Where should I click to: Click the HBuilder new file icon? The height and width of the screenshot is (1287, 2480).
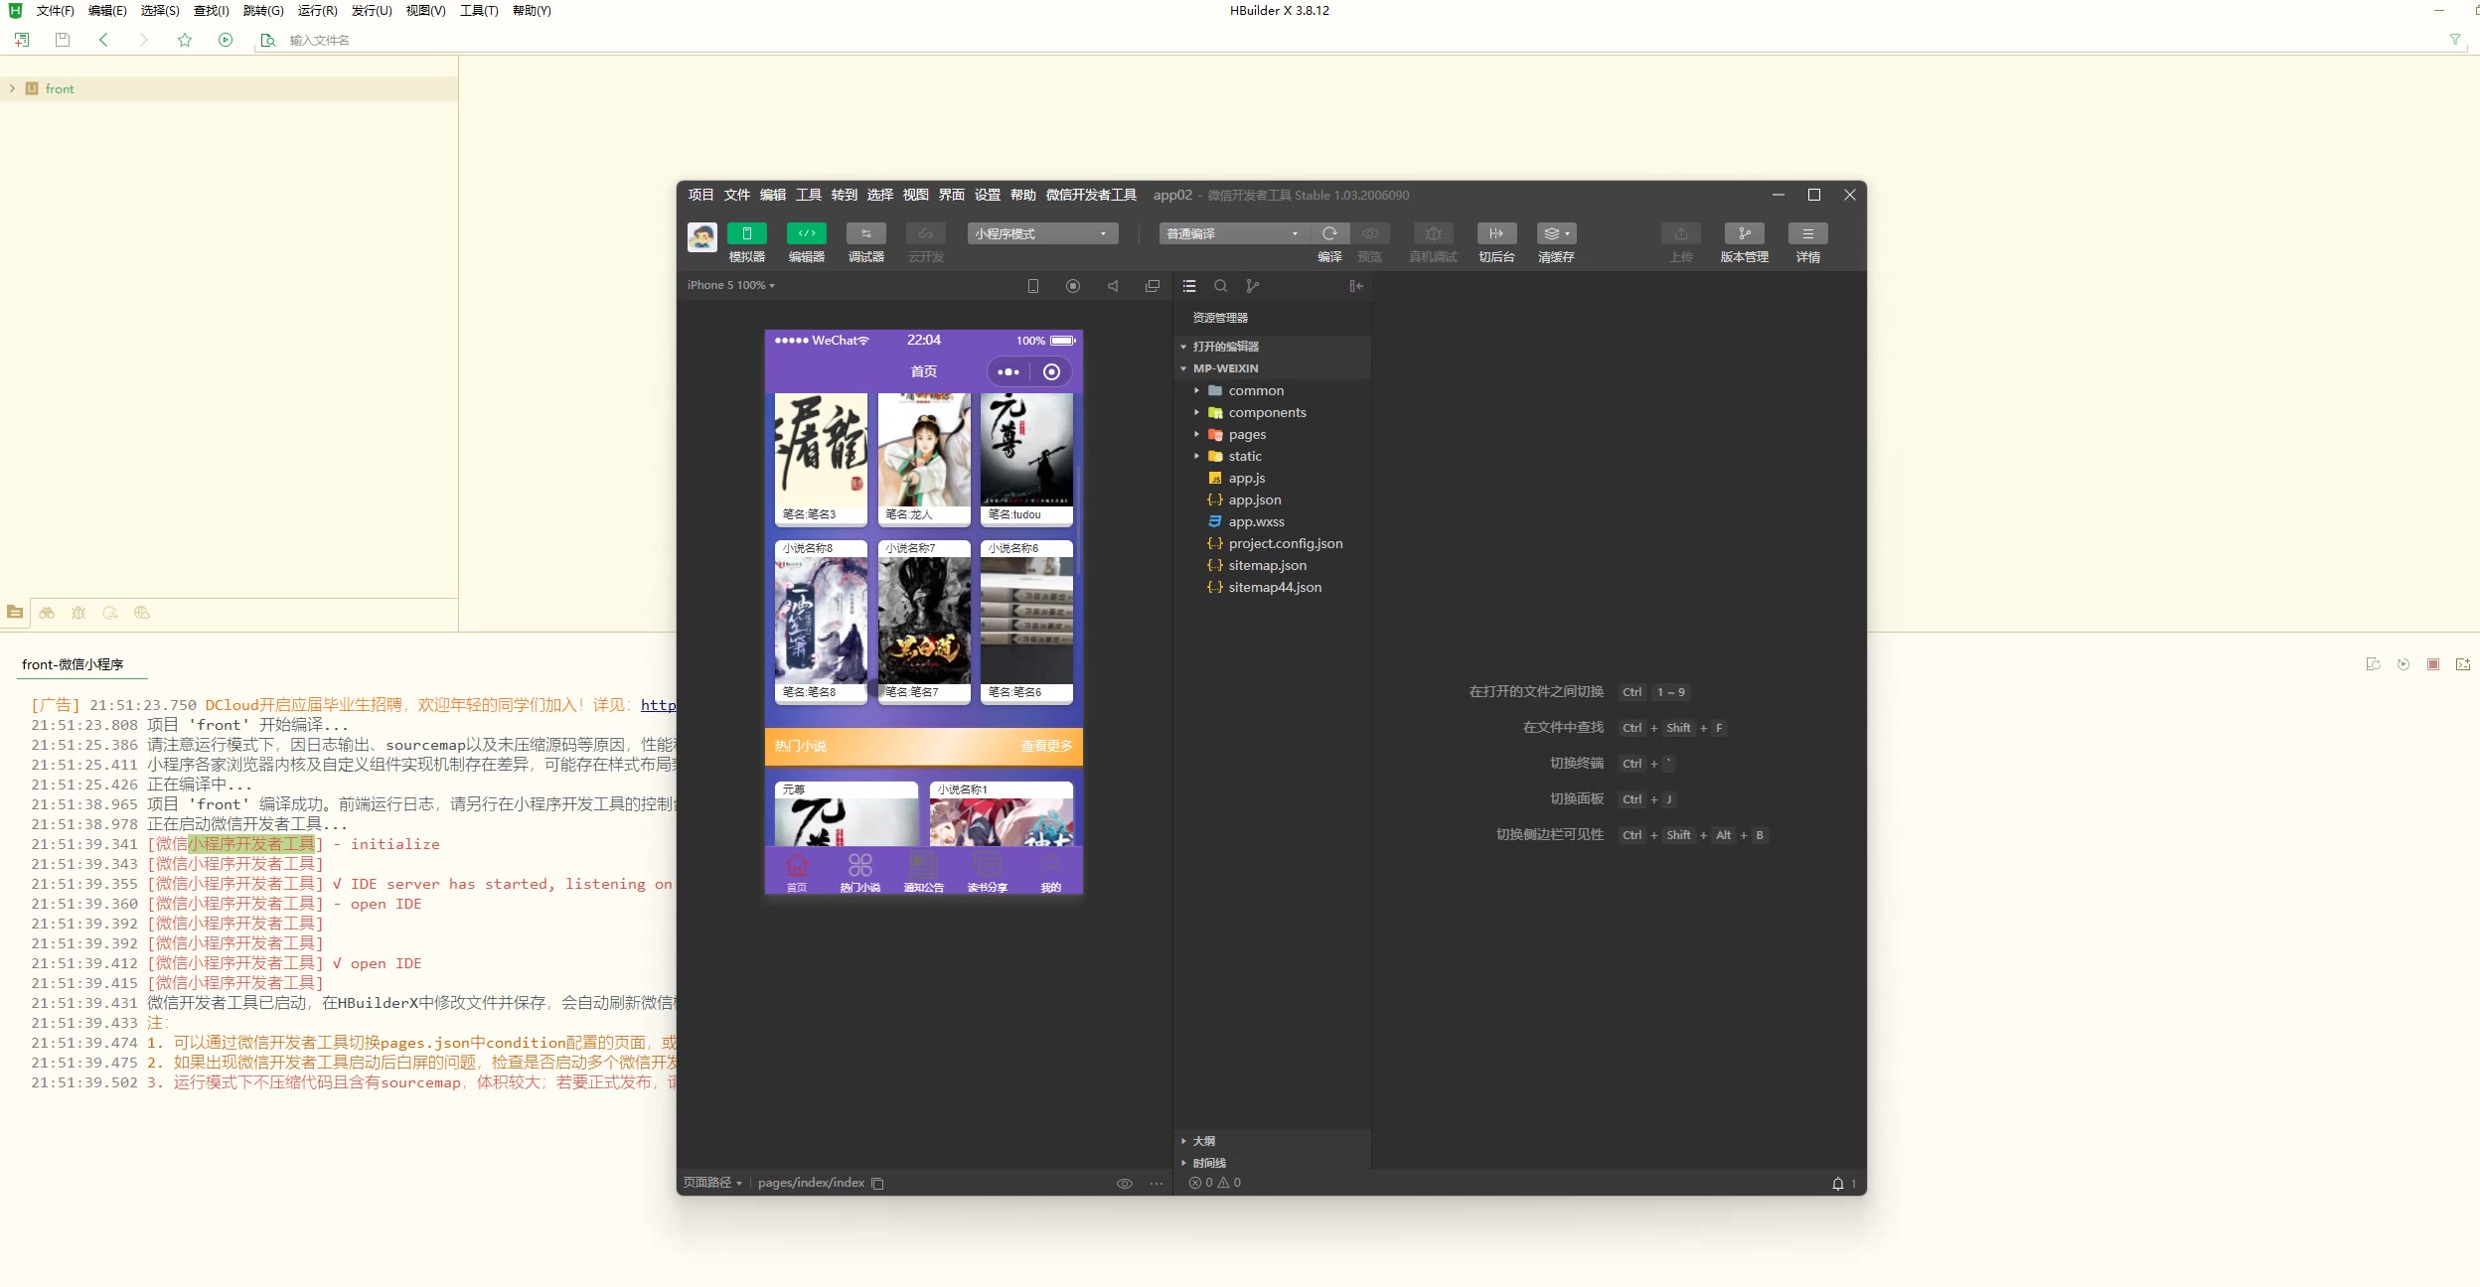(x=22, y=40)
